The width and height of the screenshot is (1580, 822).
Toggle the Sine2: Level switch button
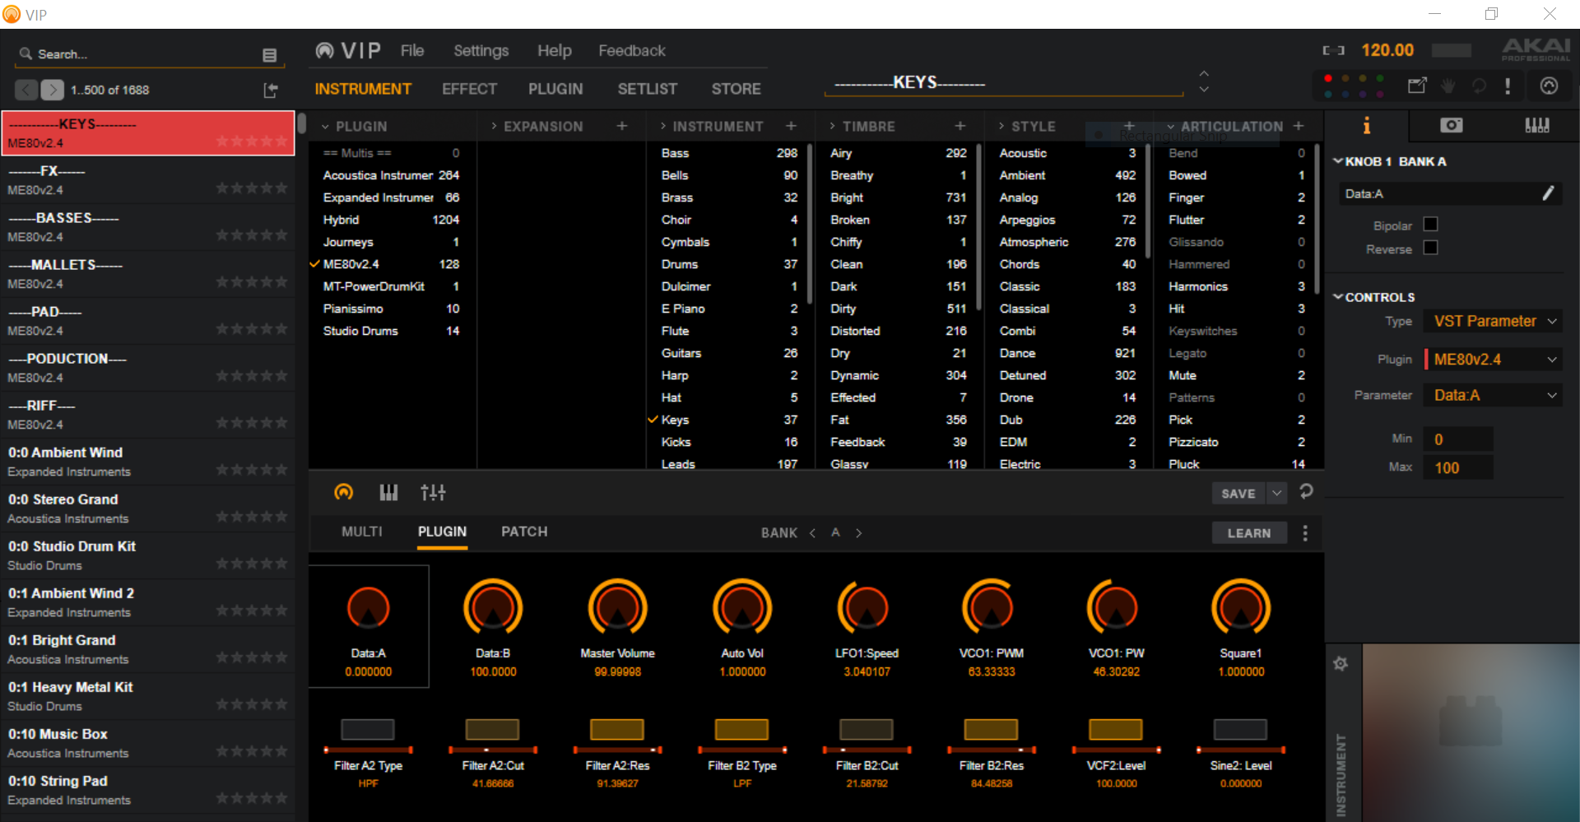(x=1240, y=729)
